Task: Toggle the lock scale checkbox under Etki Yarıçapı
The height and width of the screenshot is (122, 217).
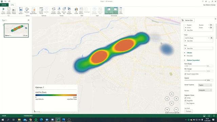Action: click(185, 74)
